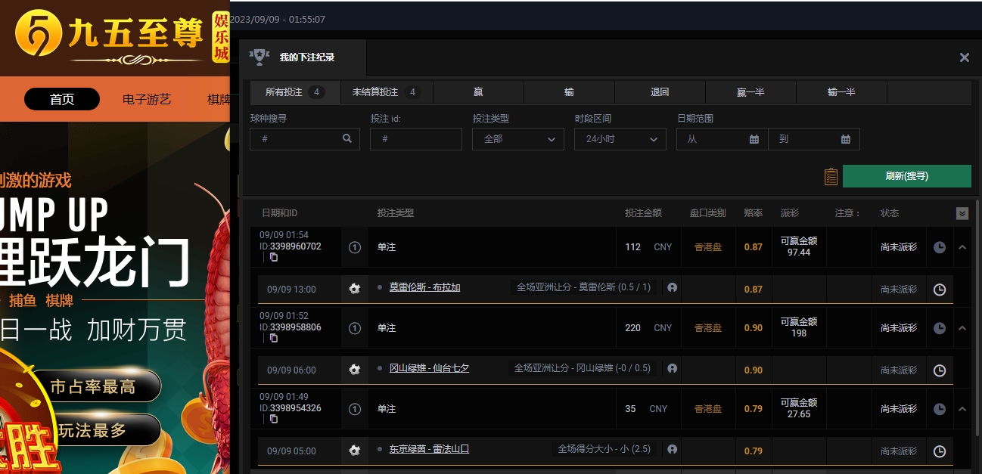Open the 到 end date calendar icon
This screenshot has height=474, width=982.
[845, 139]
